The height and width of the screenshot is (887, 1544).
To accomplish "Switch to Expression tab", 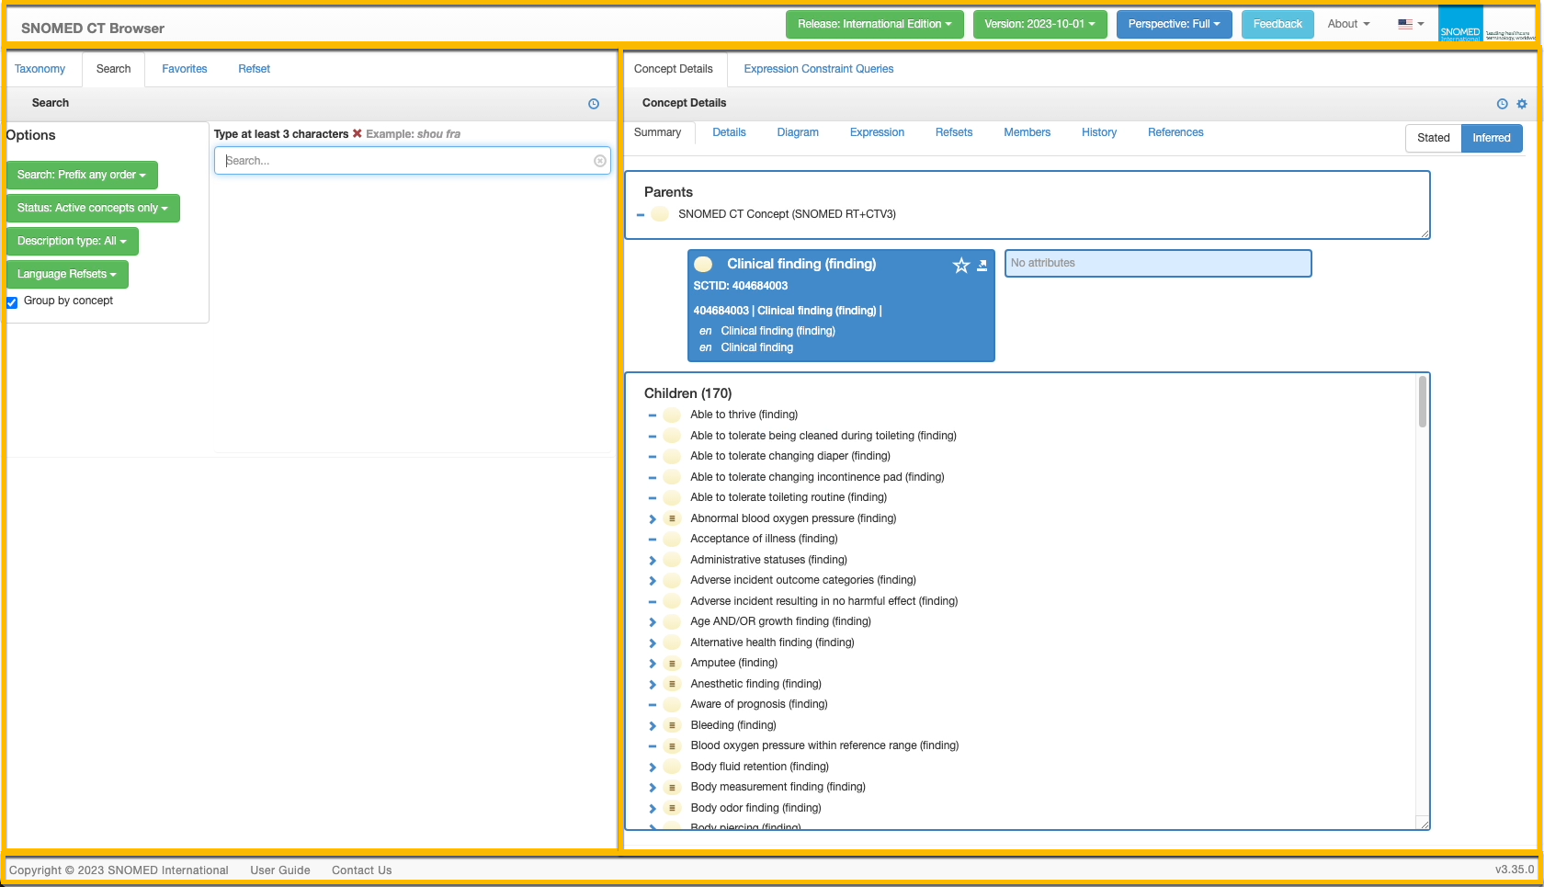I will (877, 132).
